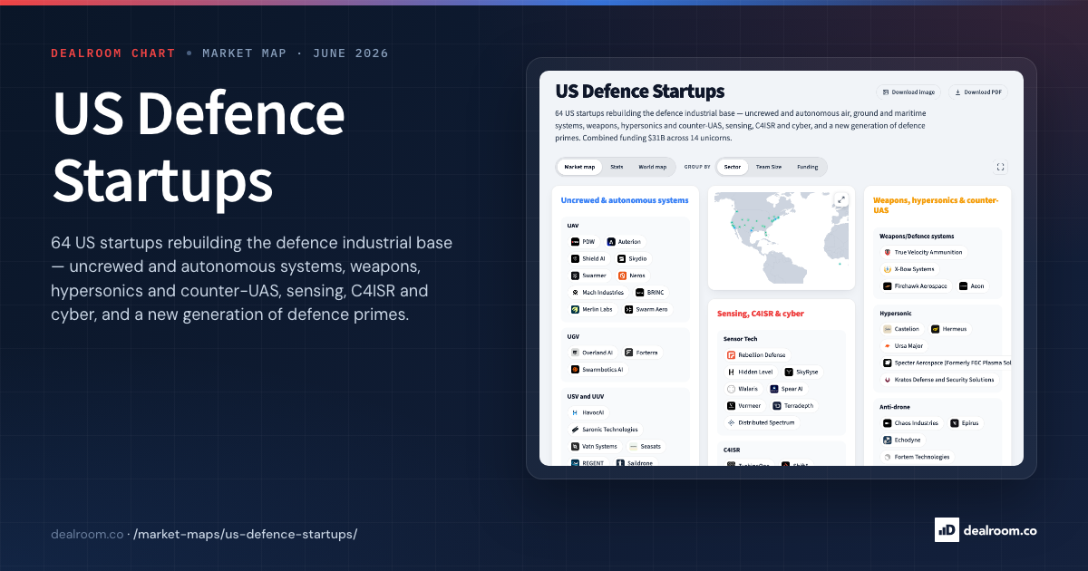Open the Distributed Spectrum chip
This screenshot has width=1088, height=571.
point(762,422)
